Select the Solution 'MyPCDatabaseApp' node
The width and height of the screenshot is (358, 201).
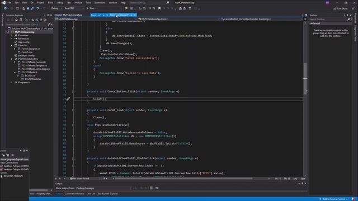(x=30, y=28)
